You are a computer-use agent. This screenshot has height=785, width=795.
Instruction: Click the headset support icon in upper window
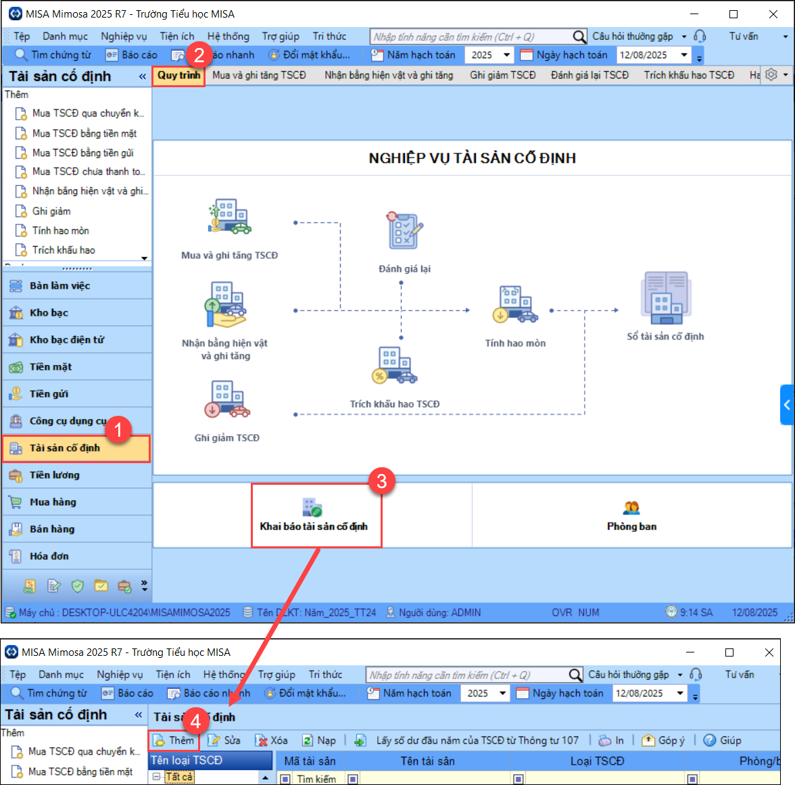[700, 37]
